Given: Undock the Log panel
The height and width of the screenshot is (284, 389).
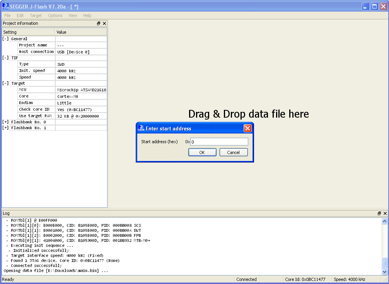Looking at the screenshot, I should tap(379, 213).
